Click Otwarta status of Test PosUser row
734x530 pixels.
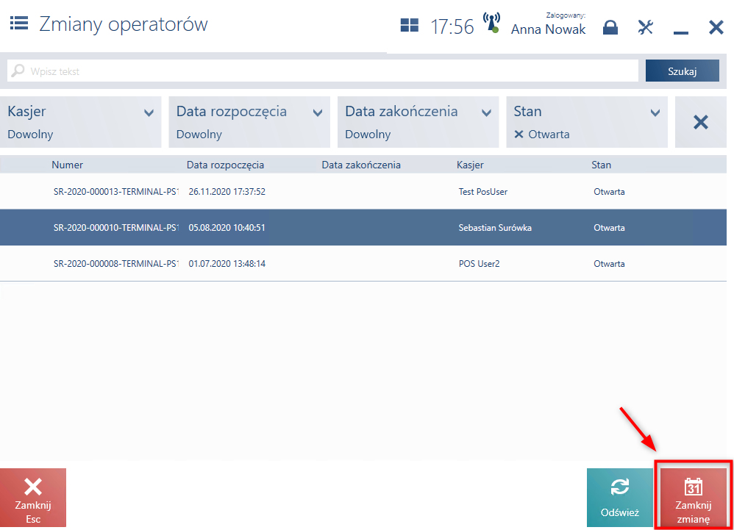point(609,192)
